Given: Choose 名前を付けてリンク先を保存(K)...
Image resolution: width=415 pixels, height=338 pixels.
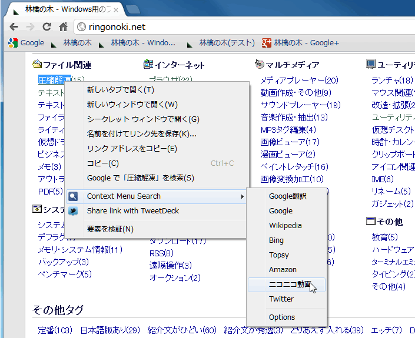Looking at the screenshot, I should point(157,134).
